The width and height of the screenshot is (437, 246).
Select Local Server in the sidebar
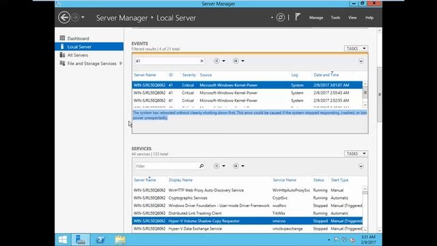pos(89,47)
